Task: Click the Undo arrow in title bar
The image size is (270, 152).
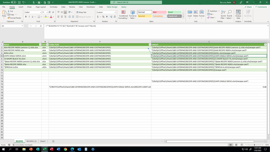Action: [x=23, y=2]
